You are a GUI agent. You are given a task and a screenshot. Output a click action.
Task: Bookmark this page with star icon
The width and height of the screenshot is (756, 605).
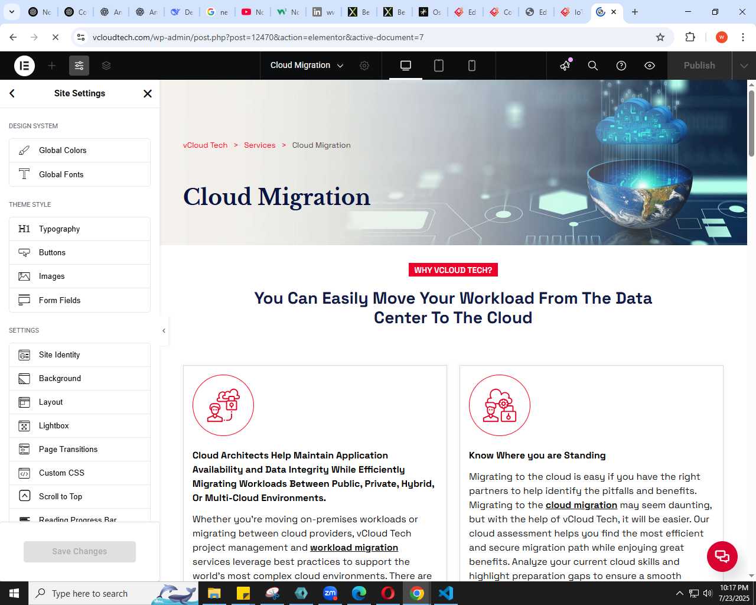(x=660, y=37)
